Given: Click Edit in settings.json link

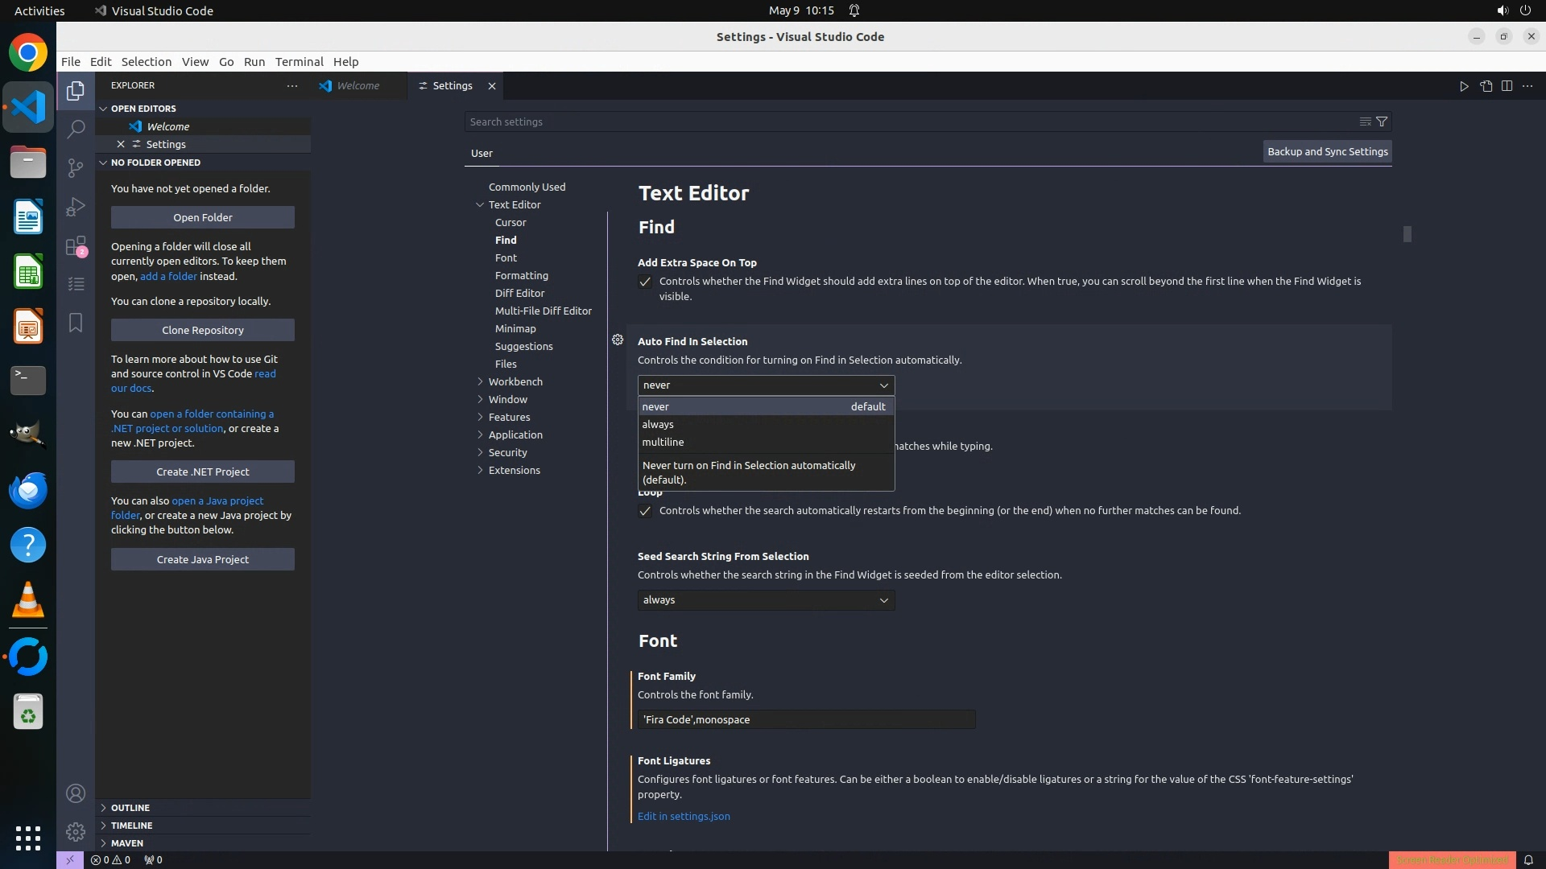Looking at the screenshot, I should [684, 816].
